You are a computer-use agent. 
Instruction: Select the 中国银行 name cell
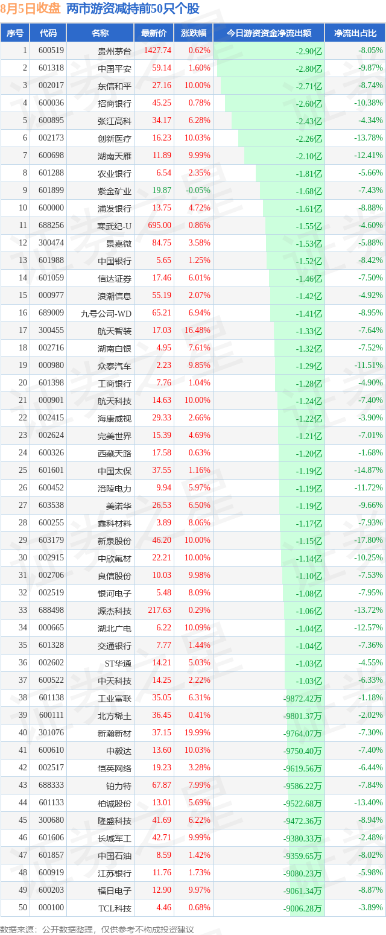click(115, 261)
